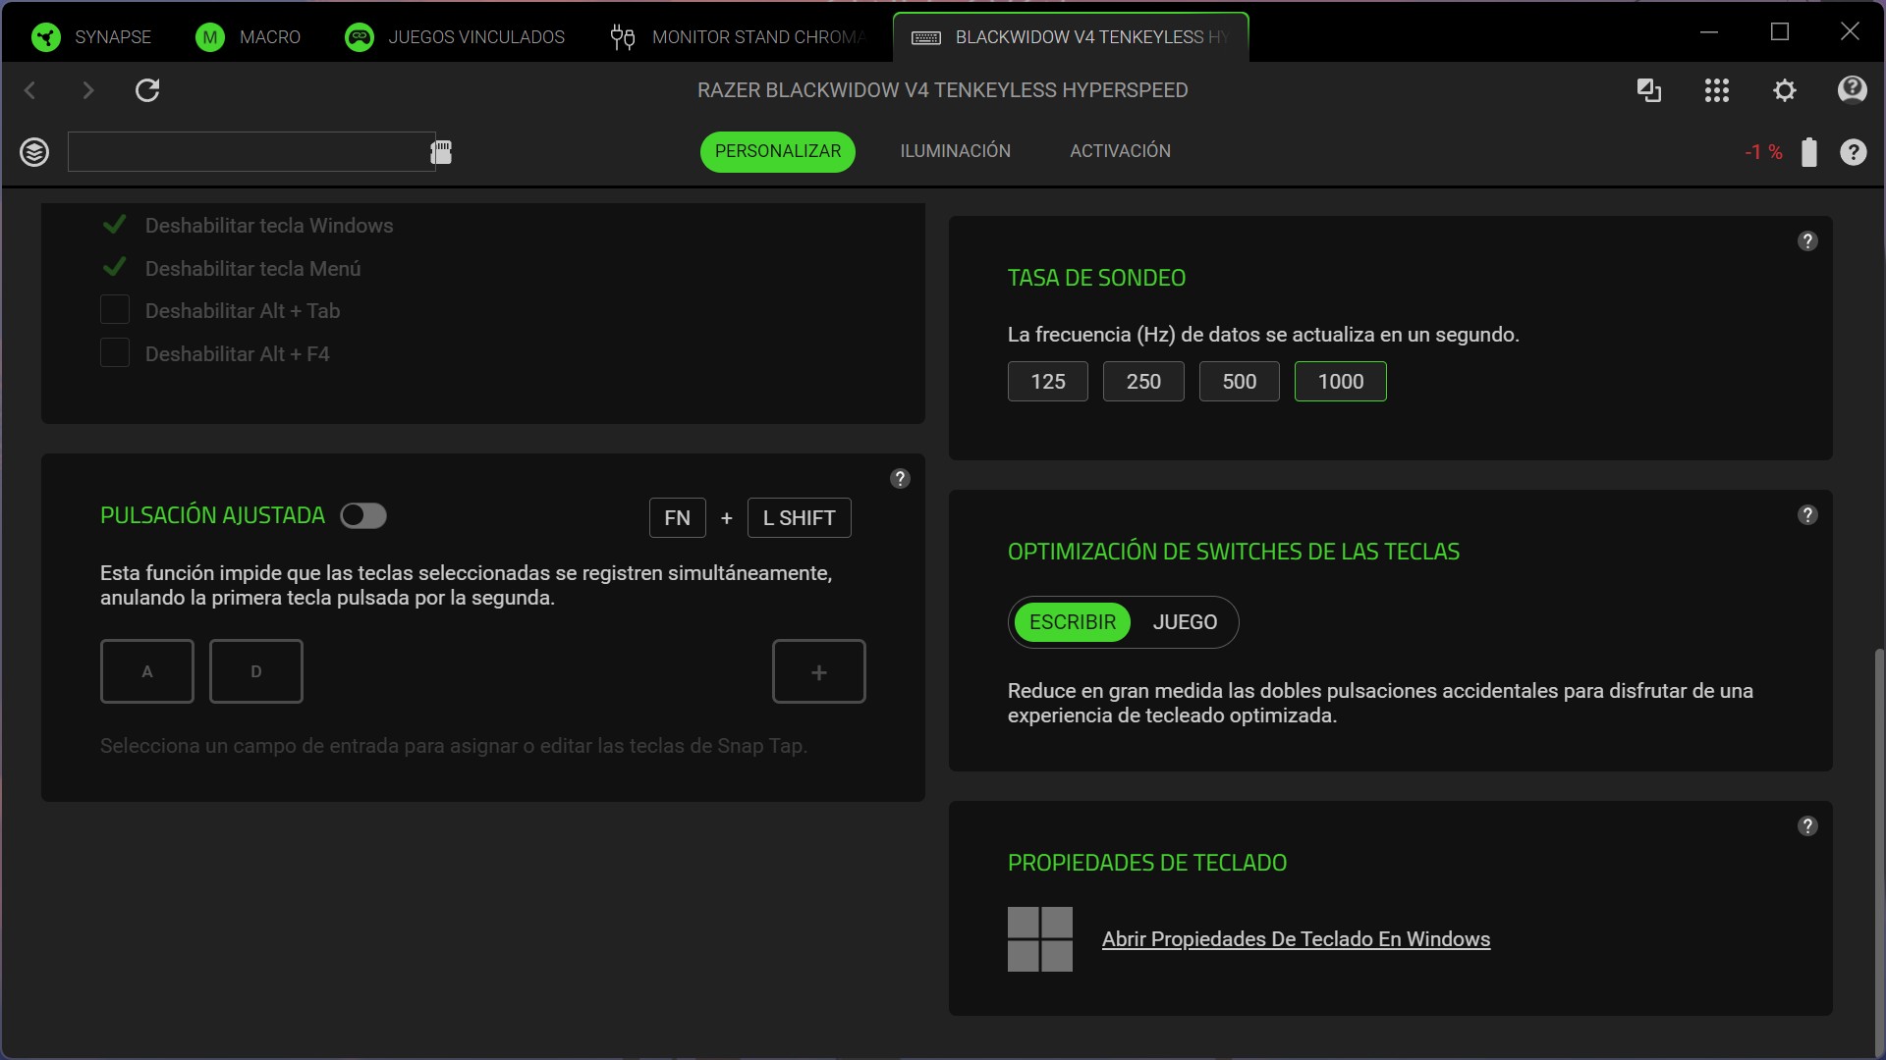Add a new snap tap key pair
1886x1060 pixels.
point(819,671)
